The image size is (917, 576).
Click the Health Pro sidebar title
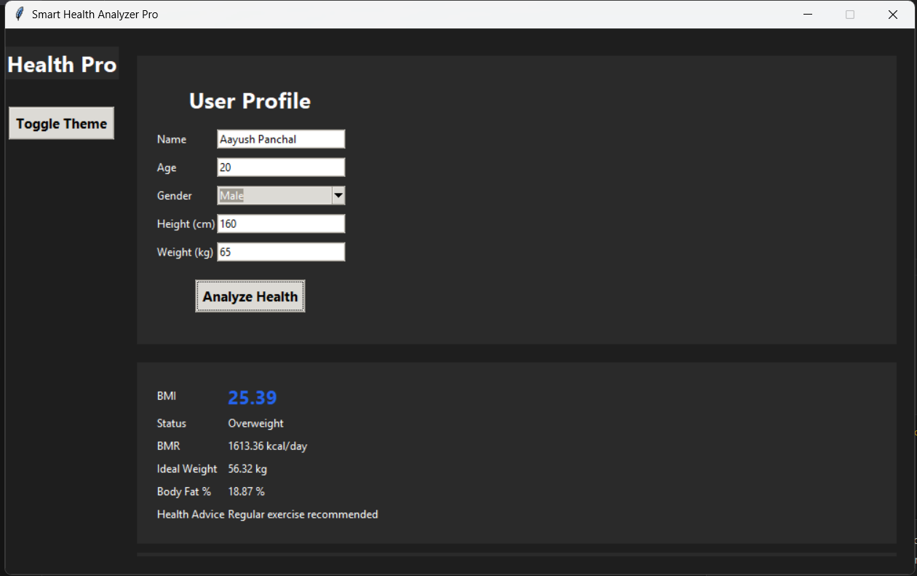tap(62, 64)
